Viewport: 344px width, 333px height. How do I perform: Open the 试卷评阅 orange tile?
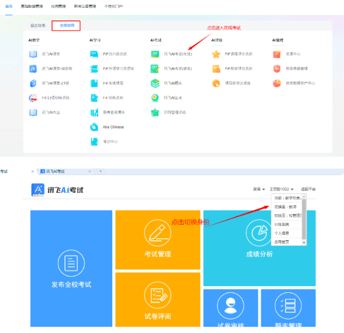[x=158, y=300]
